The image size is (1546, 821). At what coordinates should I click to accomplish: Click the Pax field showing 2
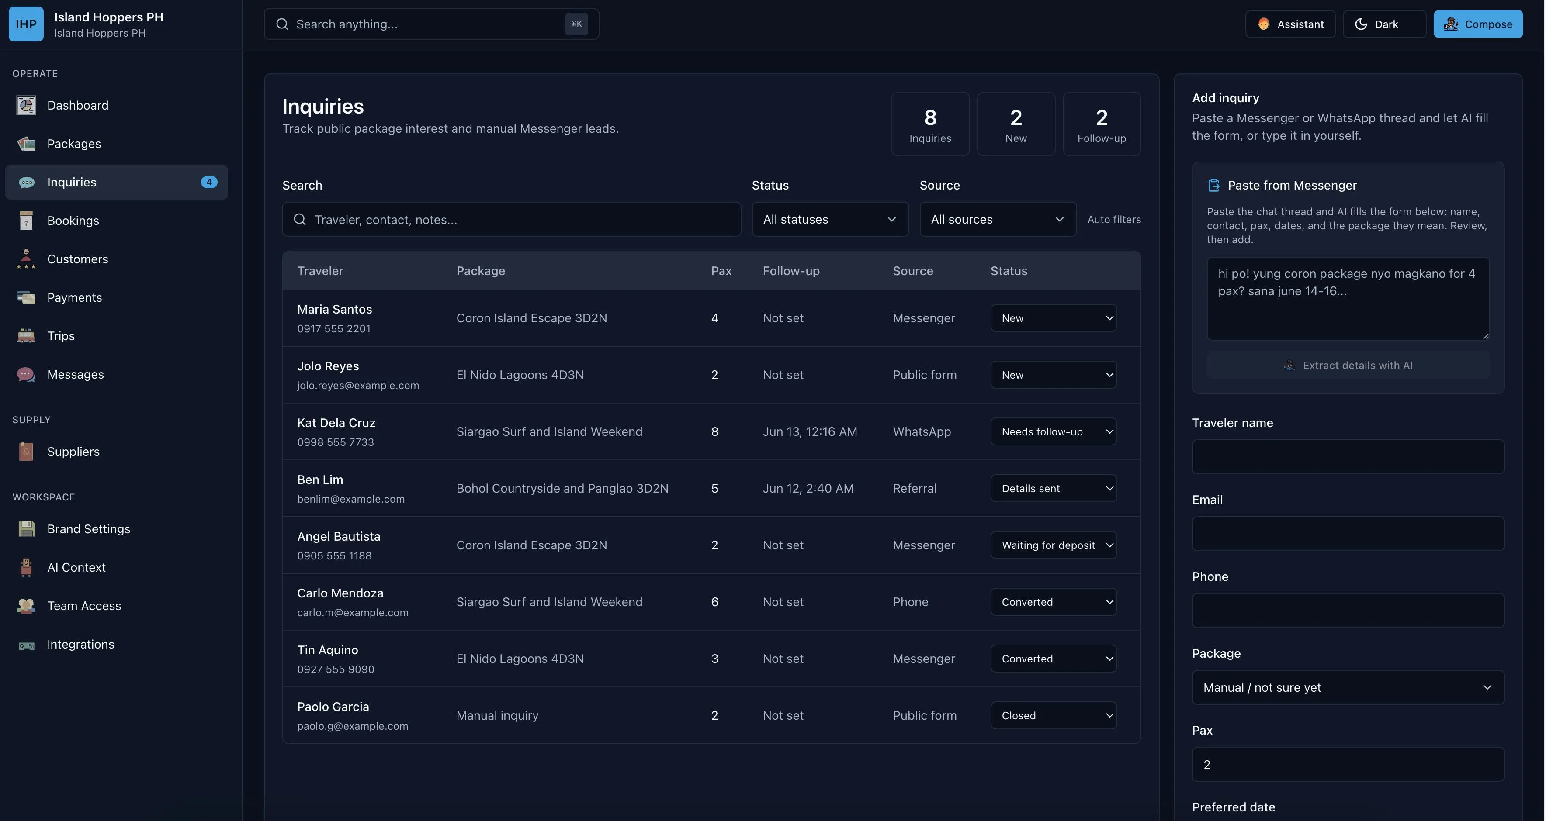coord(1347,765)
